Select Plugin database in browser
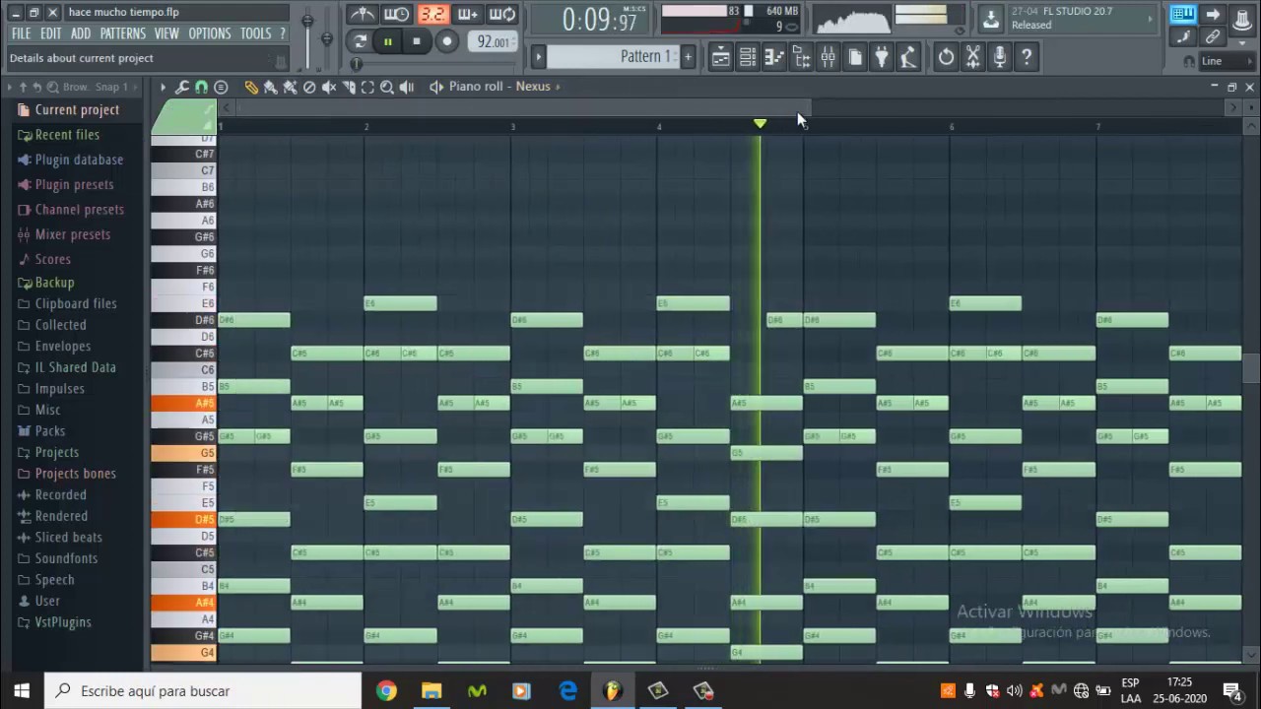 pyautogui.click(x=79, y=160)
